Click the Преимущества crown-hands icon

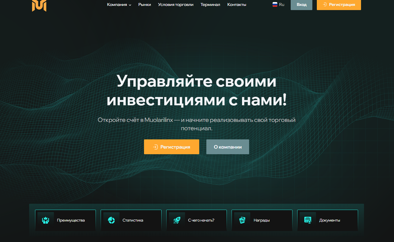(46, 220)
